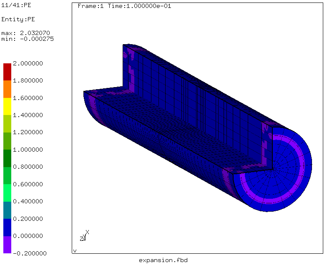
Task: Click the '11/41:PE' dataset label
Action: coord(16,5)
